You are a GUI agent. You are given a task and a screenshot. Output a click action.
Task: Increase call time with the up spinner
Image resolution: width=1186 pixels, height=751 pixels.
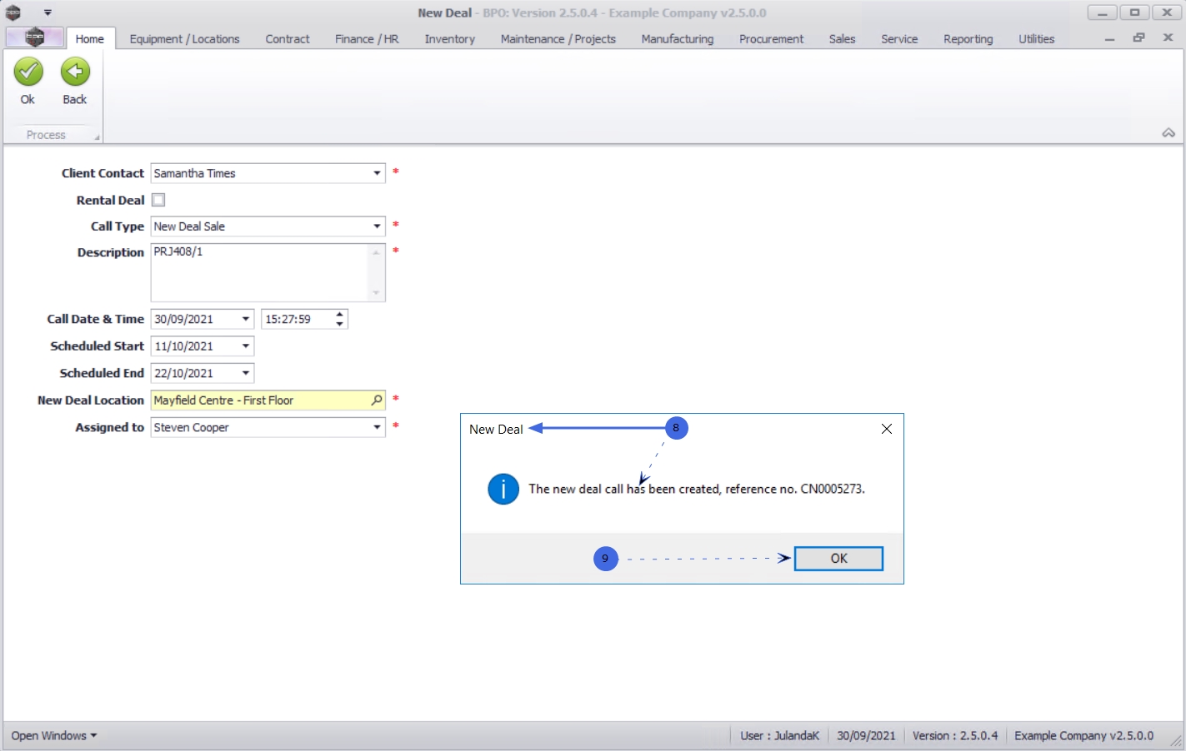[x=339, y=315]
